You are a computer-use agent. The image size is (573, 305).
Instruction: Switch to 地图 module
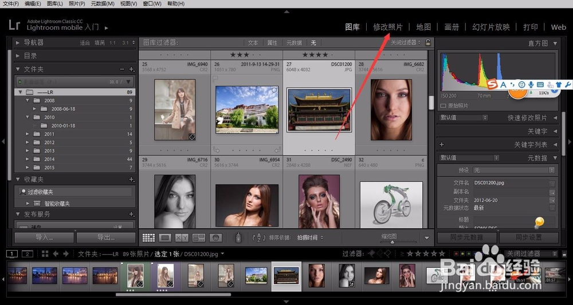[423, 27]
